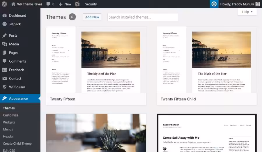Click the Pages sidebar icon
Screen dimensions: 262x152
click(x=4, y=52)
